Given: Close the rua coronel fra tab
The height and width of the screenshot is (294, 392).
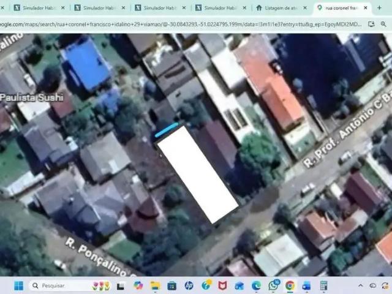Looking at the screenshot, I should click(x=366, y=8).
